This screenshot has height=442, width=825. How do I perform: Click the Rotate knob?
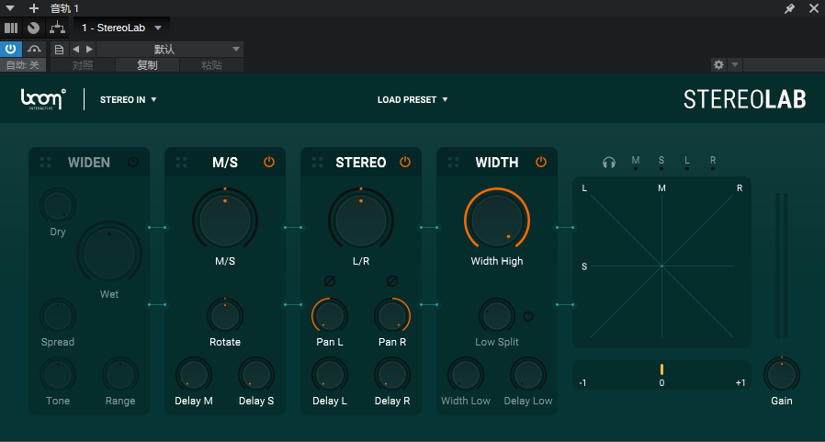click(x=225, y=316)
